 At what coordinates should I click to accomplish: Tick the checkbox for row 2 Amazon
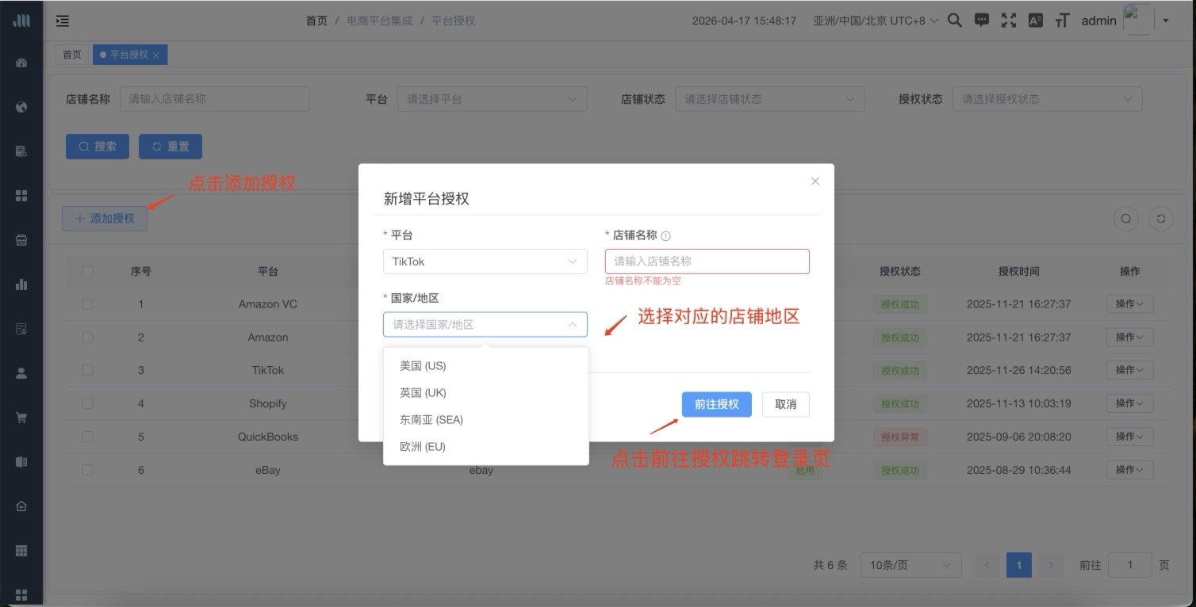(87, 338)
